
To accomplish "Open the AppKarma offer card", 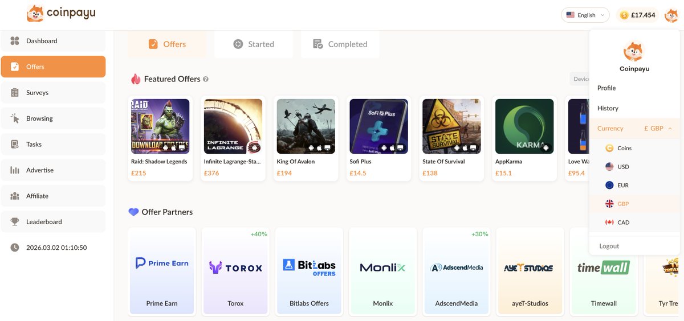I will pos(524,138).
